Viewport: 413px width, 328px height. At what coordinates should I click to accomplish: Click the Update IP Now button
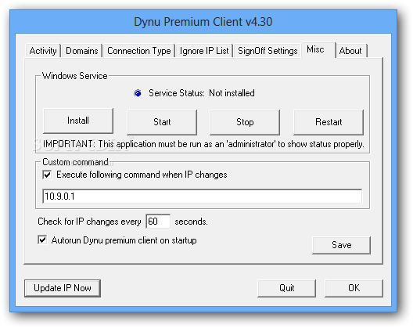(63, 288)
